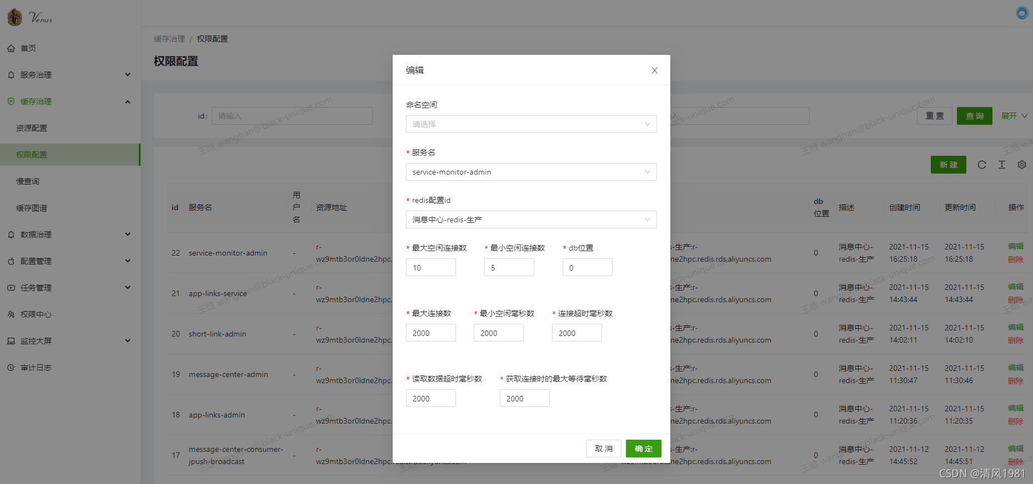Click 删除 in the 14:02:11 row
Screen dimensions: 1033x484
(1016, 340)
